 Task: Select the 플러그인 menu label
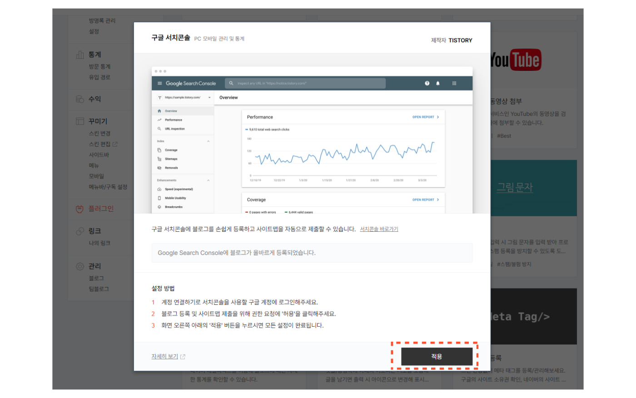pos(101,209)
